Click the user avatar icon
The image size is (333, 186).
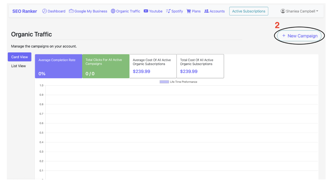point(283,11)
